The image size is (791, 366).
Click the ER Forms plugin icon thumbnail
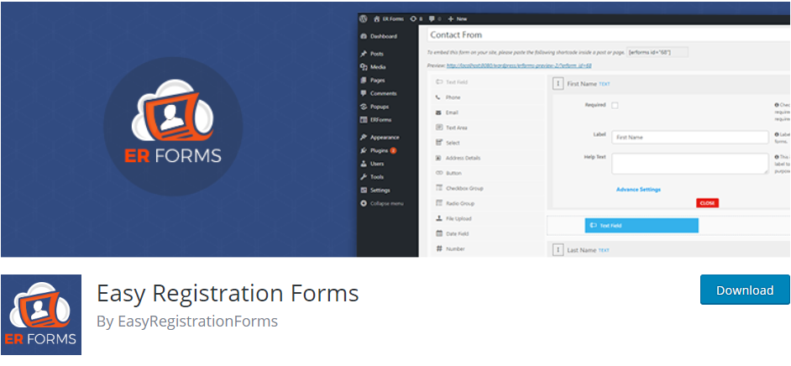pos(41,315)
